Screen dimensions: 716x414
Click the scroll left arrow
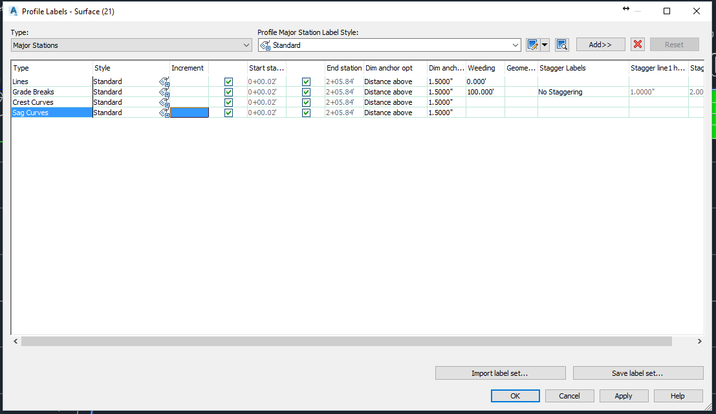[16, 342]
